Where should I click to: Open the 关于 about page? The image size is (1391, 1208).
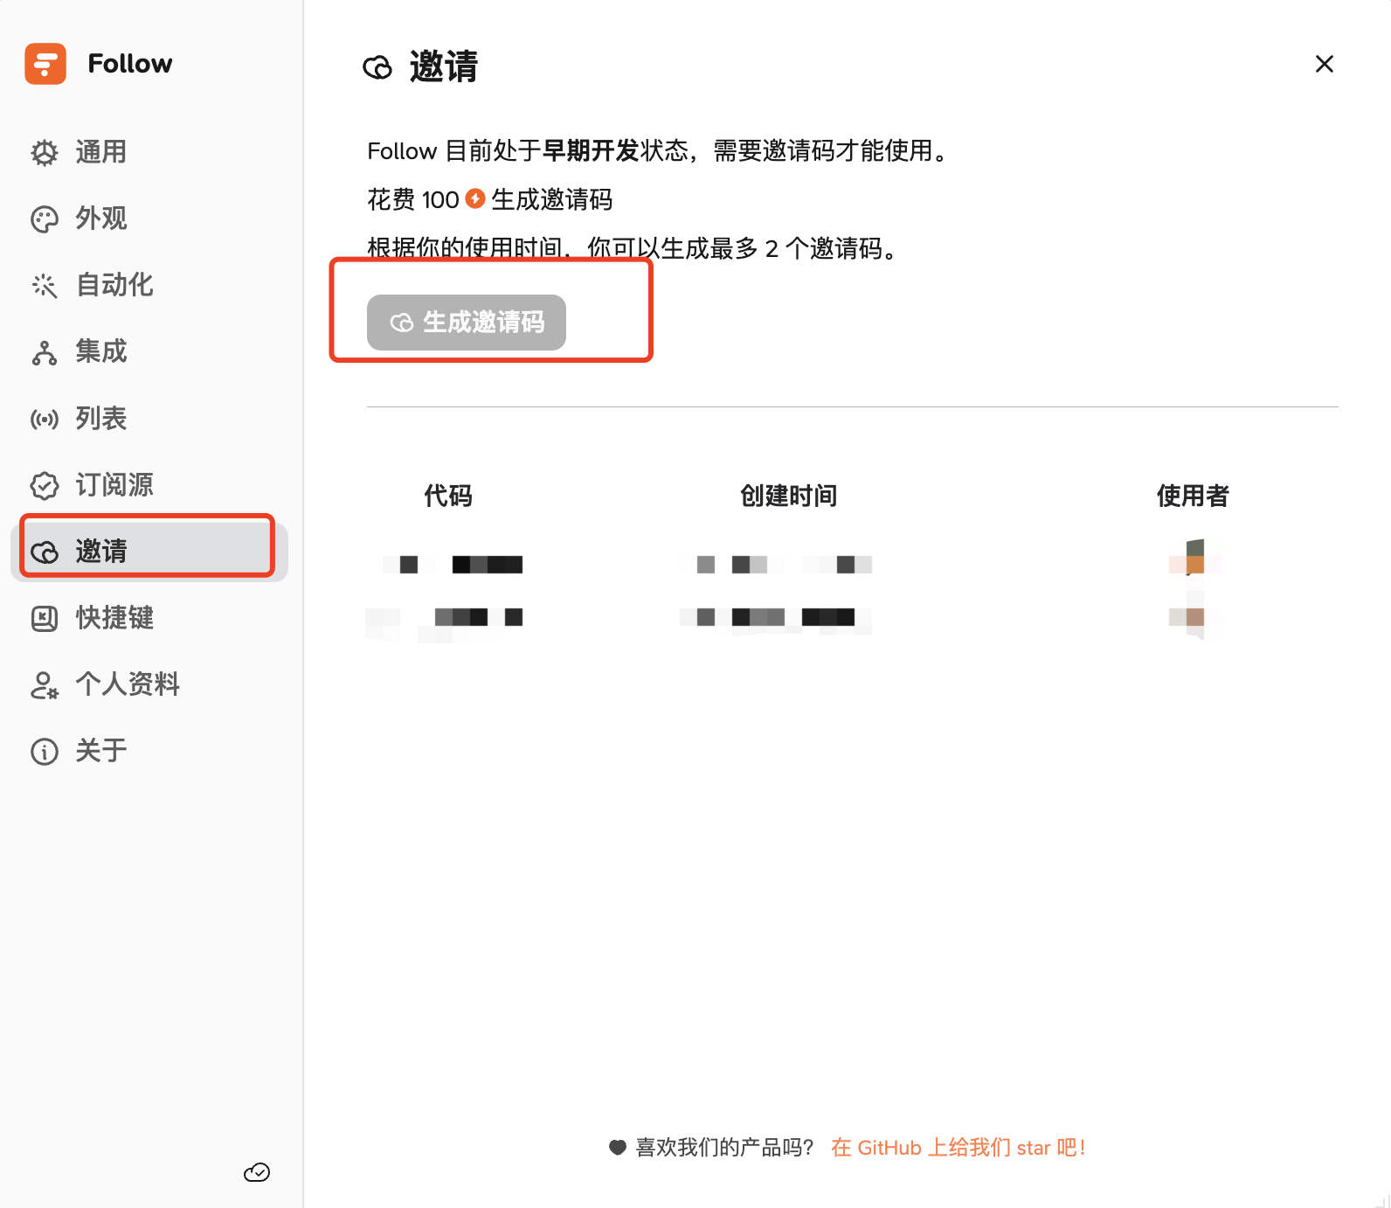tap(149, 750)
